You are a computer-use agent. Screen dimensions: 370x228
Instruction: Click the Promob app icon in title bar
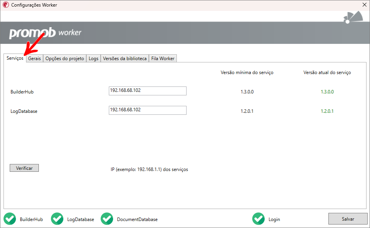click(6, 5)
